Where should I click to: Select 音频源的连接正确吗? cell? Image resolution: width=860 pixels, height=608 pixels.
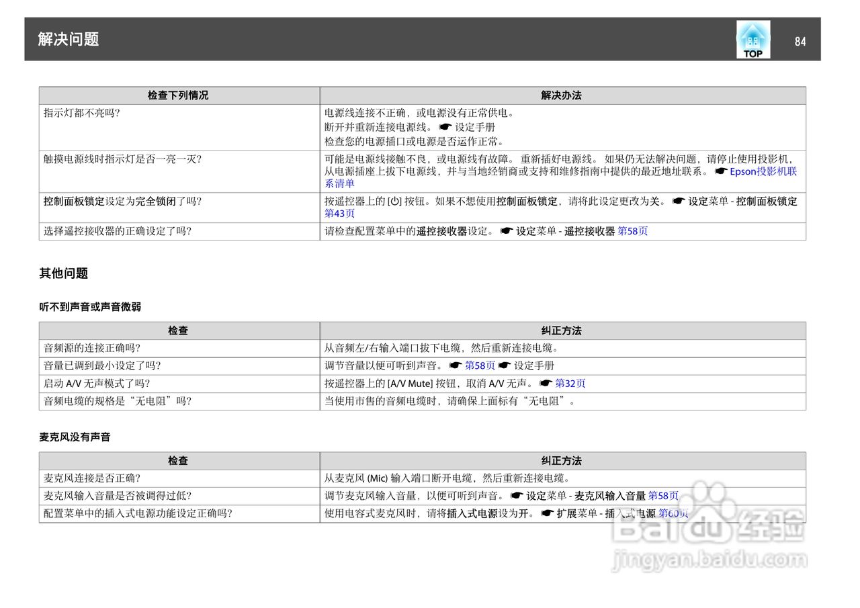tap(179, 348)
